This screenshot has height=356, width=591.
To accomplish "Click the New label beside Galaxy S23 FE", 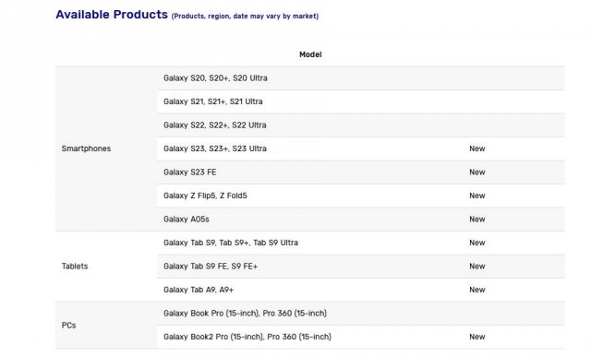I will [x=476, y=172].
